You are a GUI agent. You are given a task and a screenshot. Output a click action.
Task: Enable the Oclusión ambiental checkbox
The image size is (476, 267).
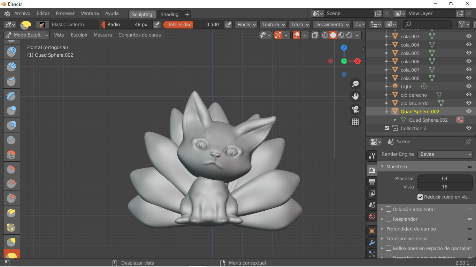[389, 209]
